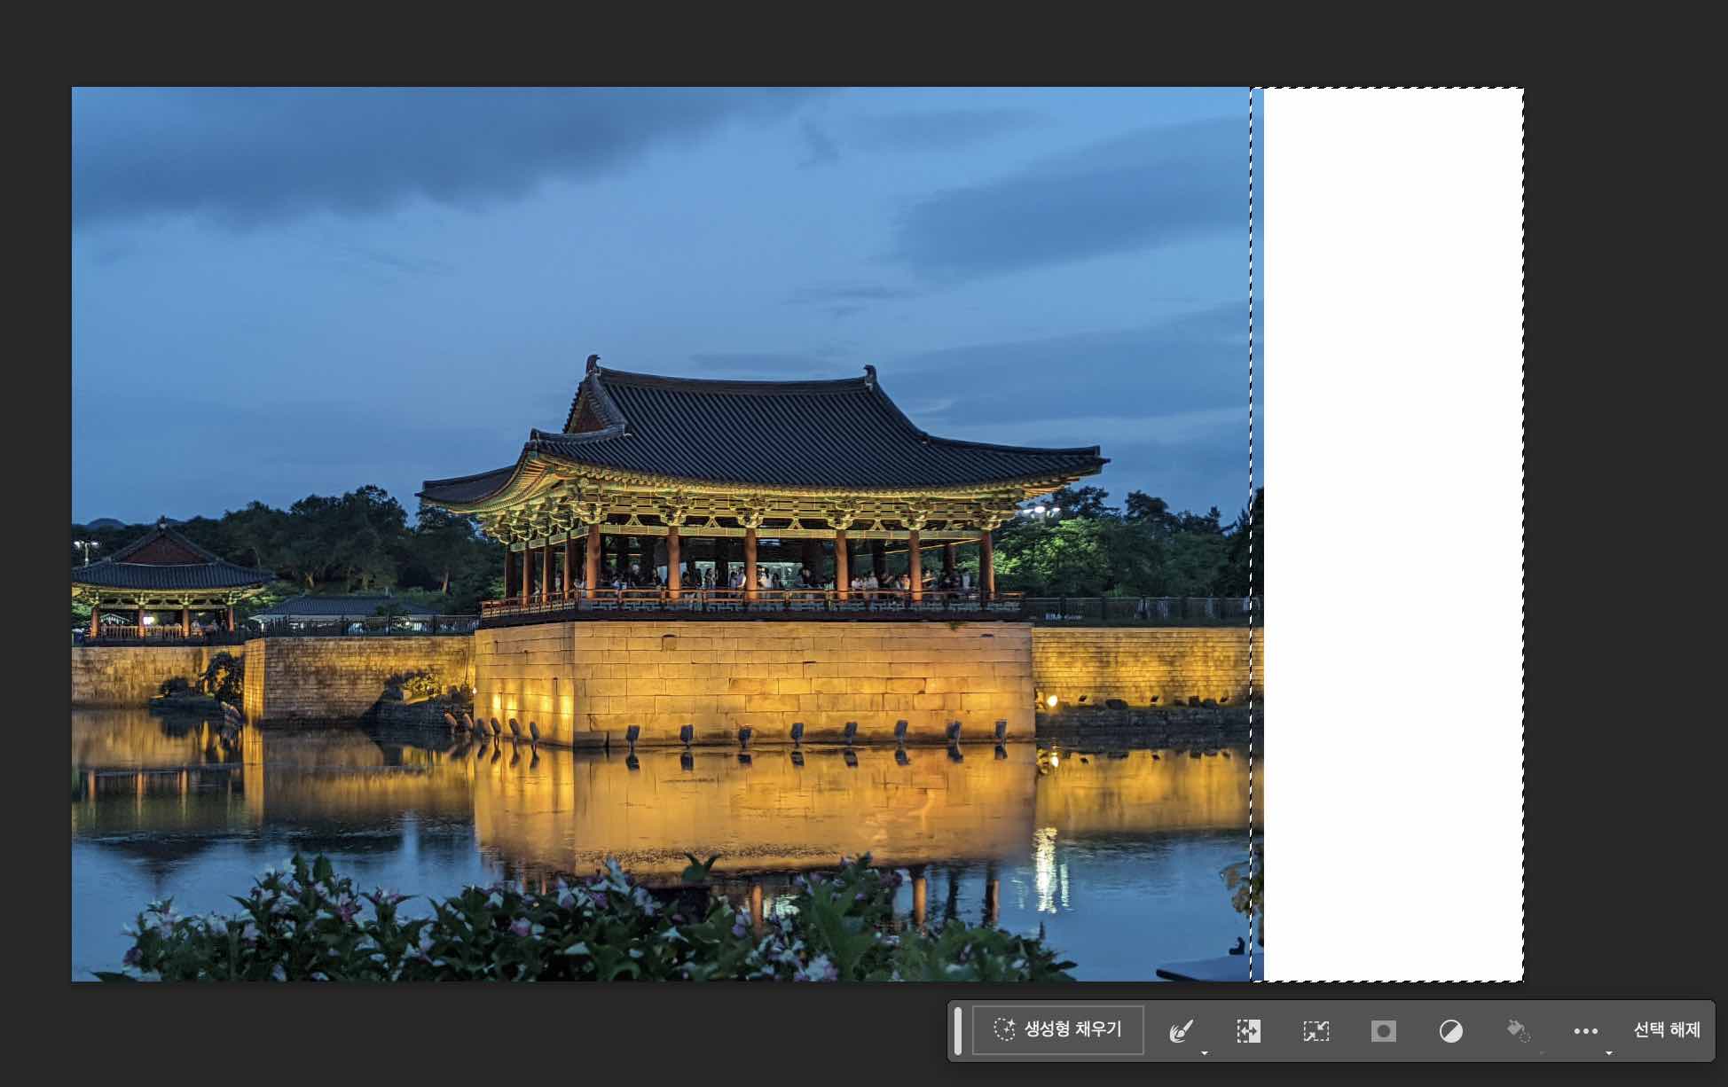Click the task bar's vertical drag handle

tap(957, 1030)
